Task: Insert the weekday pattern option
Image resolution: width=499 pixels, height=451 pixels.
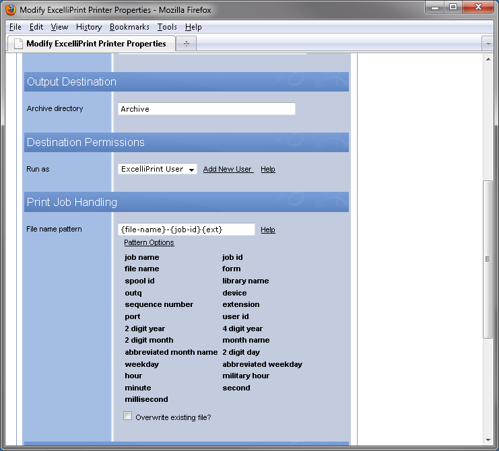Action: (x=141, y=364)
